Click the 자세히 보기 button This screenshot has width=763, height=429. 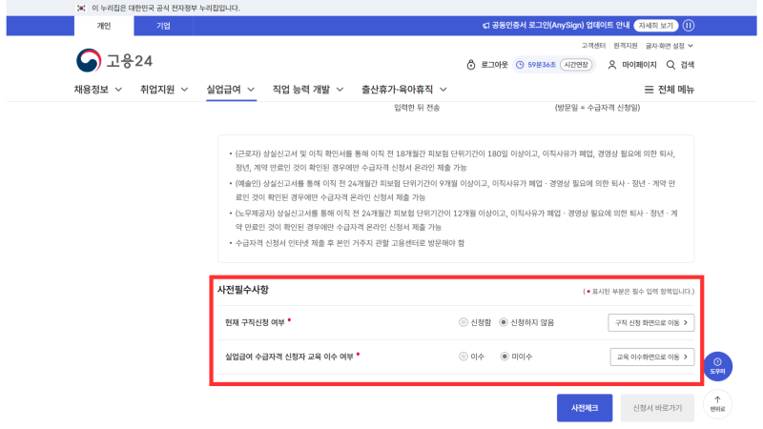click(x=656, y=26)
